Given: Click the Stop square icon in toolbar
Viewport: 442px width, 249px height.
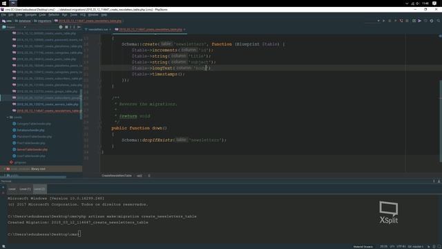Looking at the screenshot, I should 407,21.
